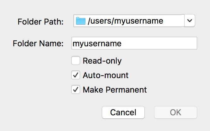This screenshot has width=210, height=131.
Task: Disable the Make Permanent checkbox
Action: [76, 89]
